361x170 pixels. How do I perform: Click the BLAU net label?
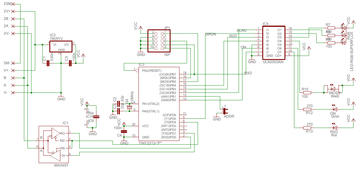242,31
